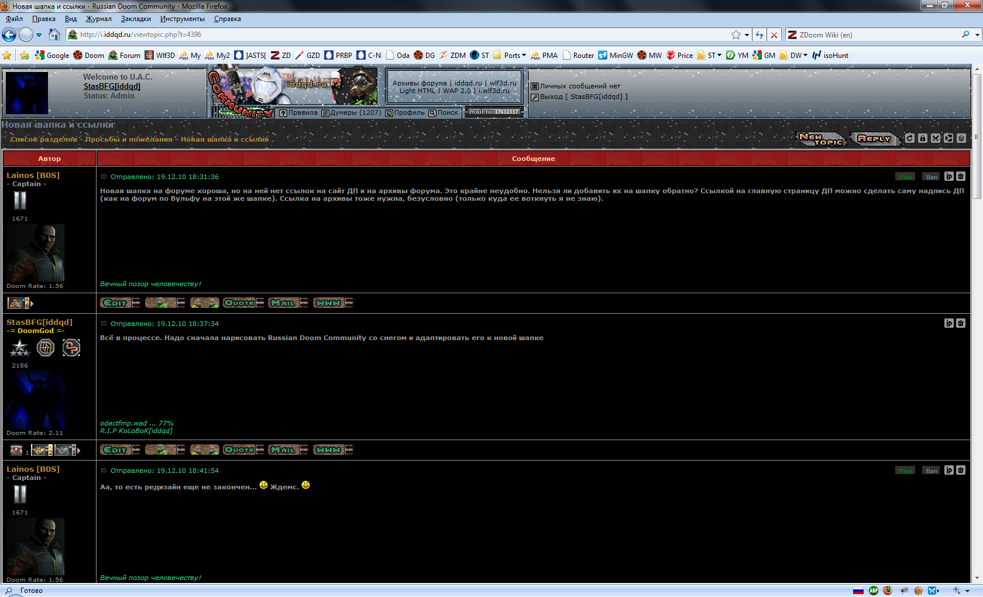This screenshot has height=597, width=983.
Task: Click the move topic arrows icon
Action: pyautogui.click(x=948, y=138)
